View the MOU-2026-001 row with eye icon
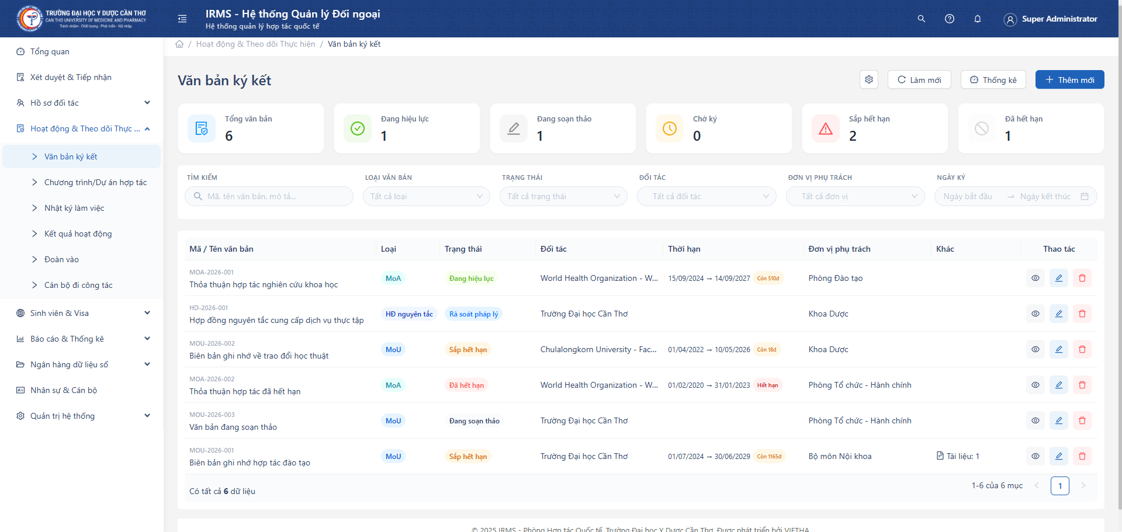The width and height of the screenshot is (1122, 532). [x=1035, y=456]
